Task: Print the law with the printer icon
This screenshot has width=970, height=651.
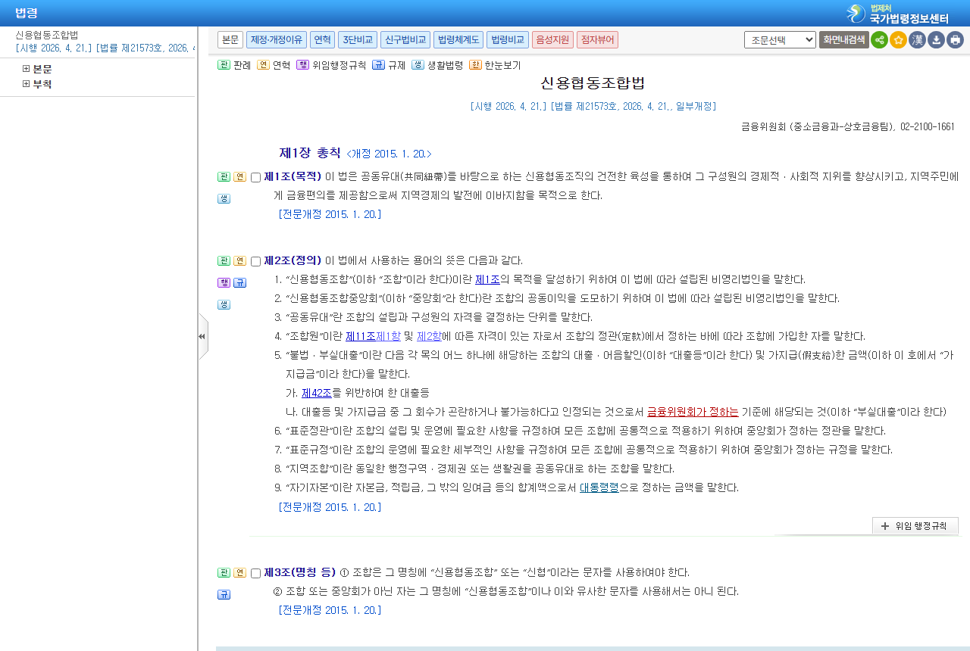Action: pyautogui.click(x=955, y=40)
